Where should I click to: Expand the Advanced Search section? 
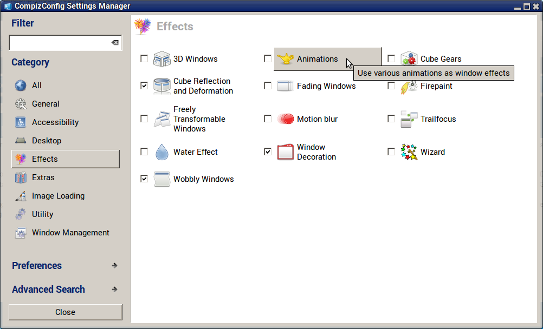click(x=65, y=289)
